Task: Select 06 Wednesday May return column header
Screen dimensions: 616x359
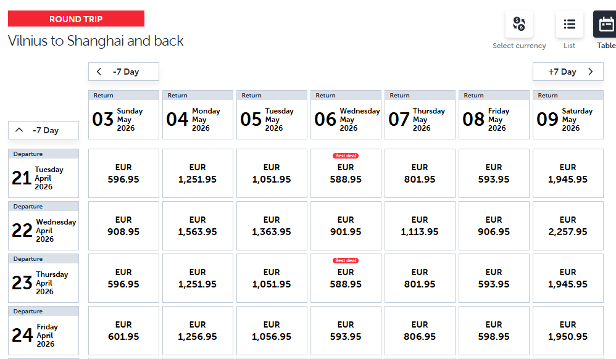Action: pos(346,115)
